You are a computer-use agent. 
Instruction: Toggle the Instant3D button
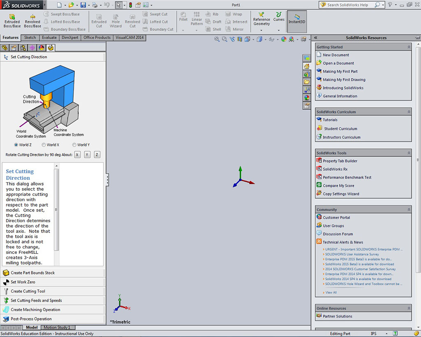297,18
